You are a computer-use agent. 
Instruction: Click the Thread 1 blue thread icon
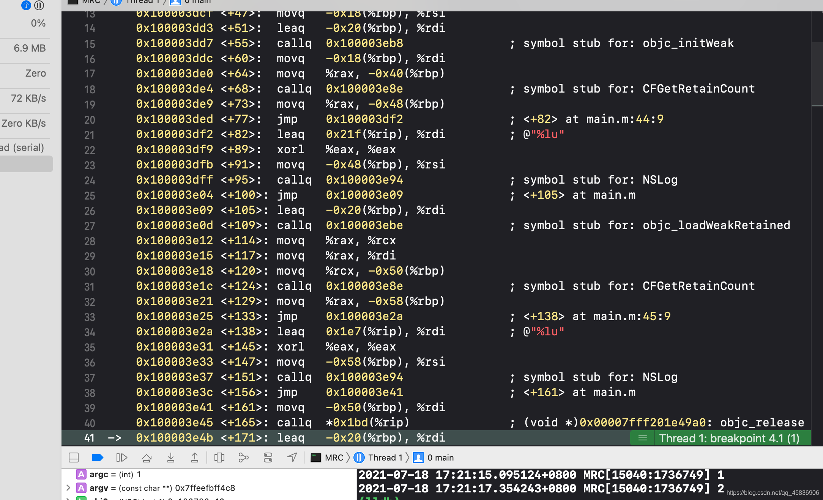[x=359, y=458]
